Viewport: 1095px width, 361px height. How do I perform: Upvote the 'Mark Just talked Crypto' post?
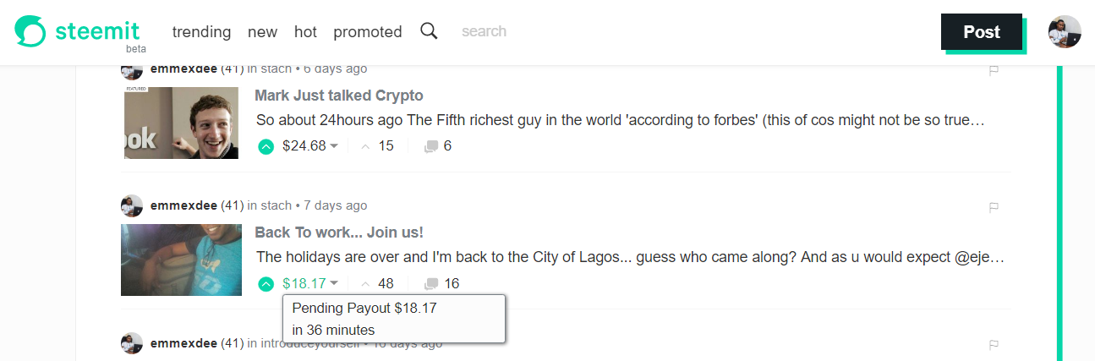click(x=266, y=146)
